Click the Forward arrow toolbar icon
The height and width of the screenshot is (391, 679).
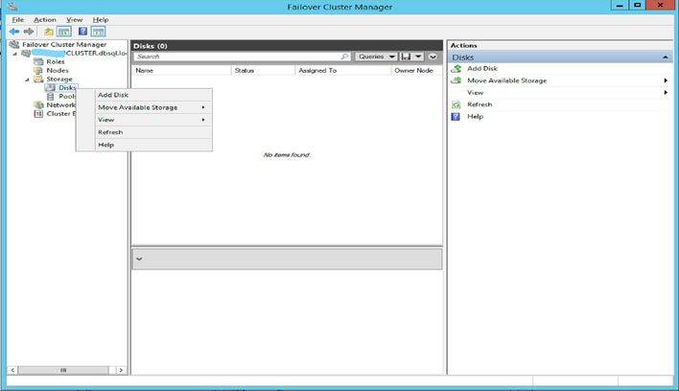[29, 32]
